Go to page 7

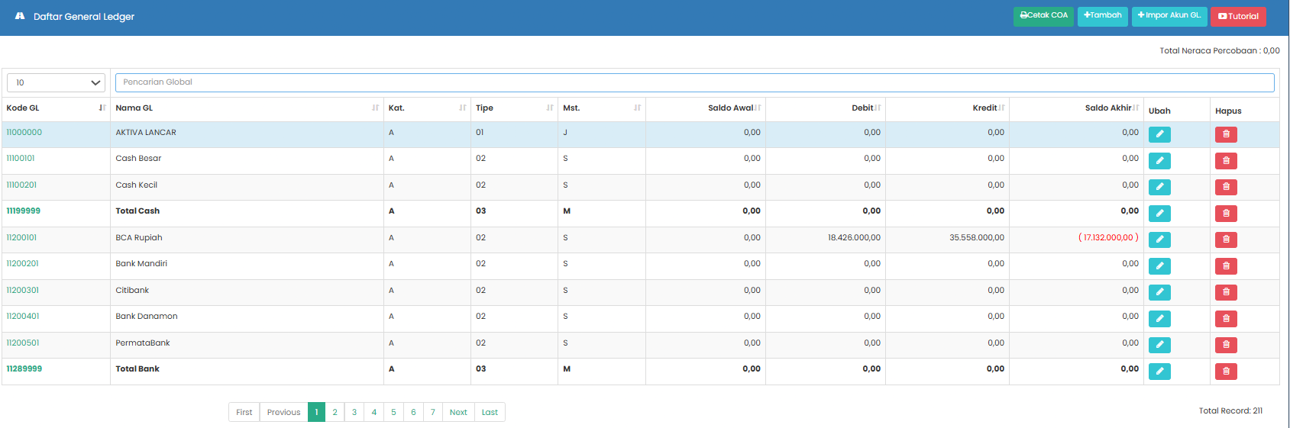pyautogui.click(x=433, y=412)
